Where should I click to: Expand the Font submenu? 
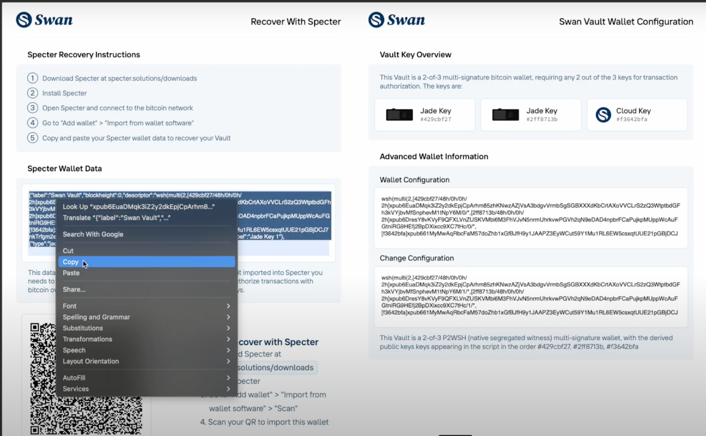[x=146, y=306]
